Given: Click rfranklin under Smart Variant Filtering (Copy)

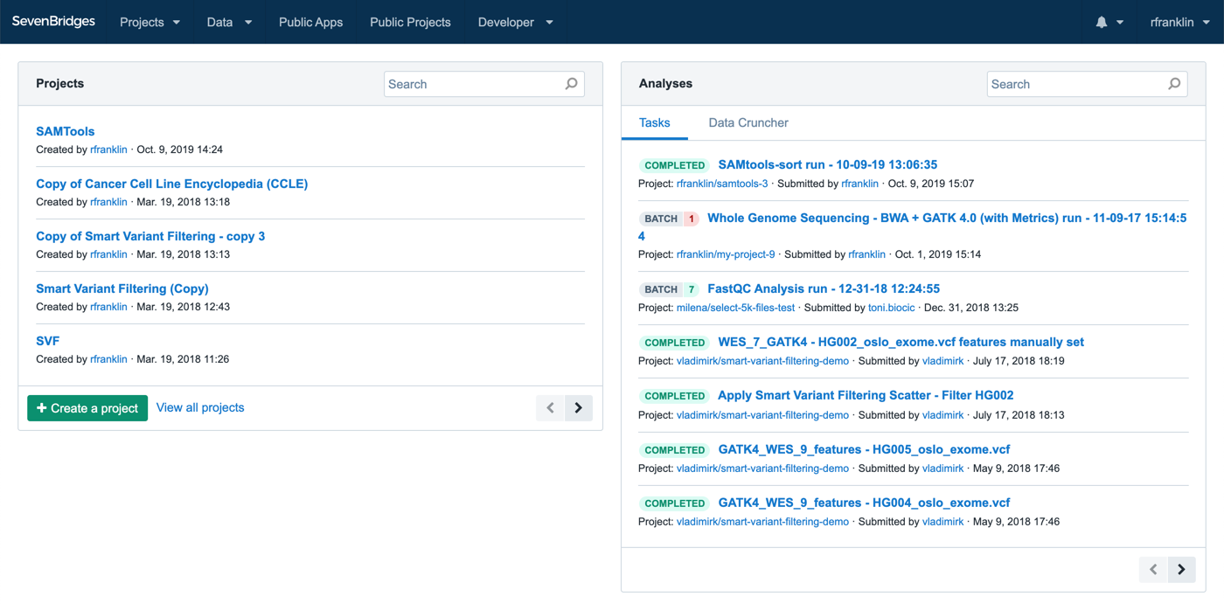Looking at the screenshot, I should coord(108,307).
